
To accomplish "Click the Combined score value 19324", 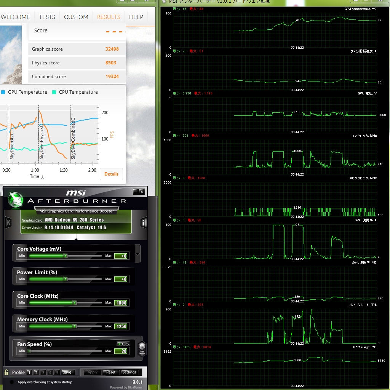I will (112, 76).
